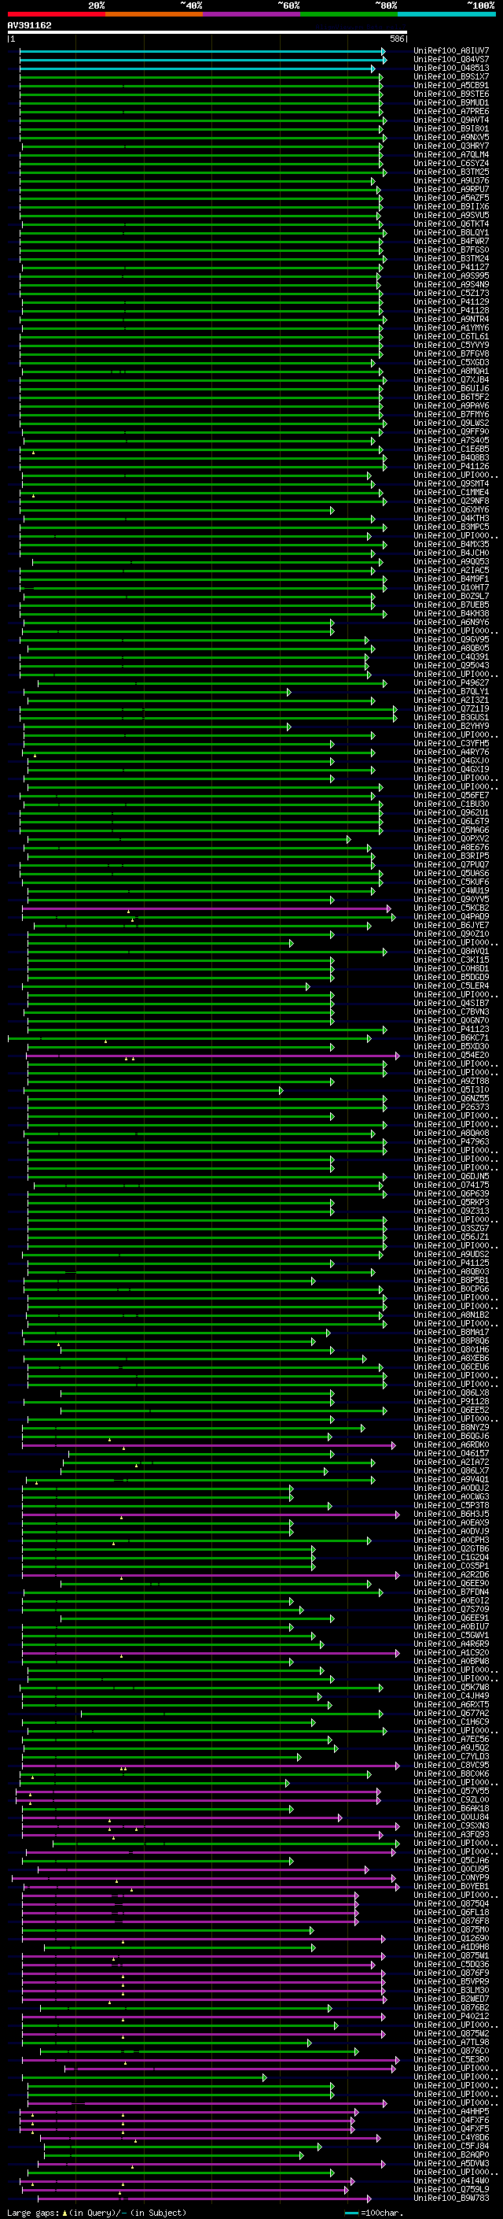Select label UniRef100_Q1OHT7
Screen dimensions: 503x2219
pos(450,587)
